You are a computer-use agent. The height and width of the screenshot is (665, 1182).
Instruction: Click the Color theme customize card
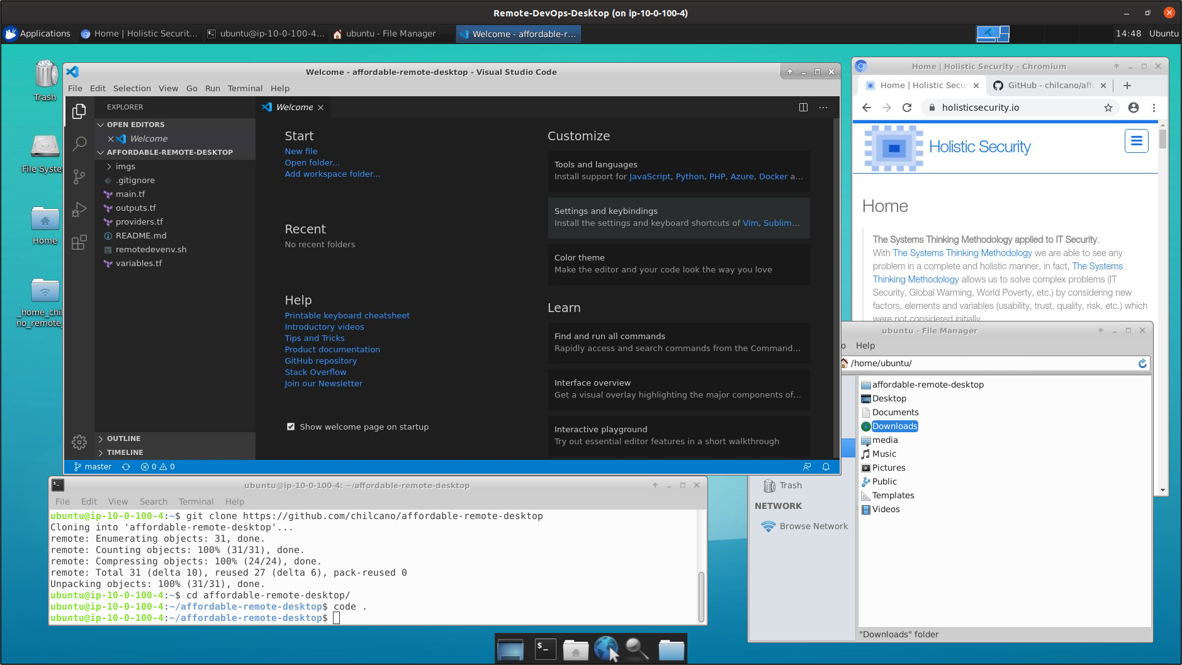[678, 264]
